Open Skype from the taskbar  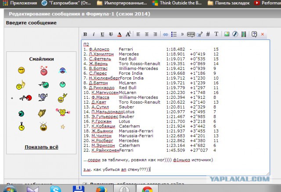pyautogui.click(x=56, y=189)
